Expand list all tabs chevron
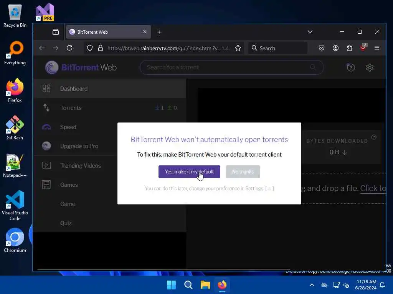This screenshot has width=393, height=294. click(x=310, y=32)
